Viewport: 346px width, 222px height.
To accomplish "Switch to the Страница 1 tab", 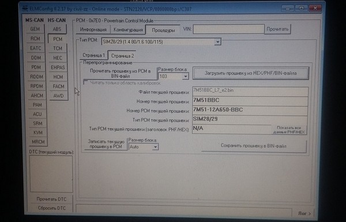I will [x=93, y=55].
